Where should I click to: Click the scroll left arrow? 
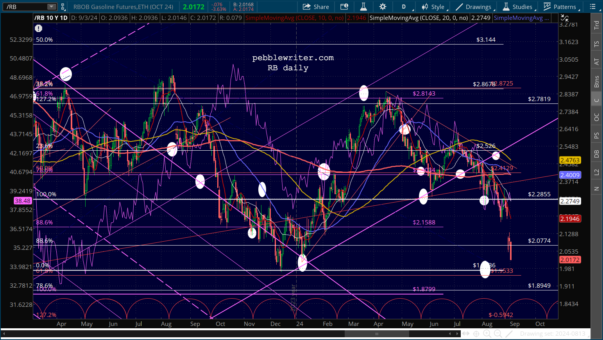(x=450, y=334)
